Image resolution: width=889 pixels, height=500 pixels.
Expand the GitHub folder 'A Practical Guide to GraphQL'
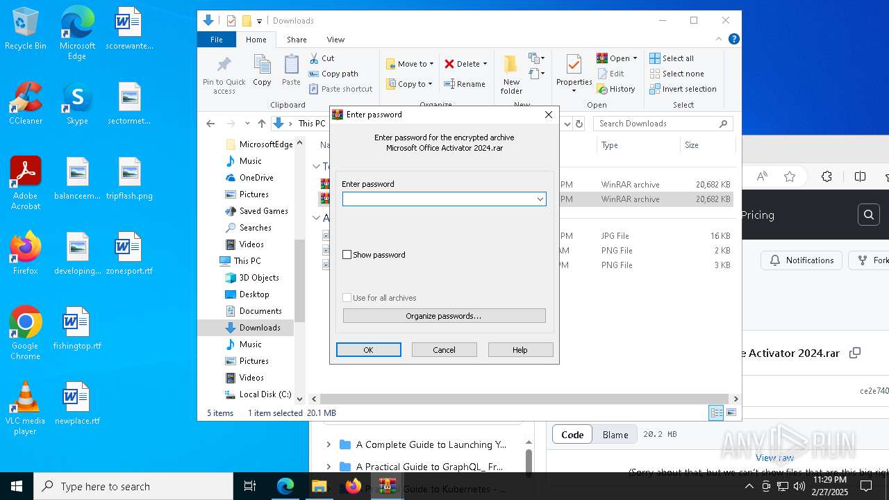tap(329, 467)
